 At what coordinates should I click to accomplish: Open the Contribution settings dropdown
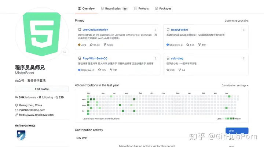[x=235, y=85]
